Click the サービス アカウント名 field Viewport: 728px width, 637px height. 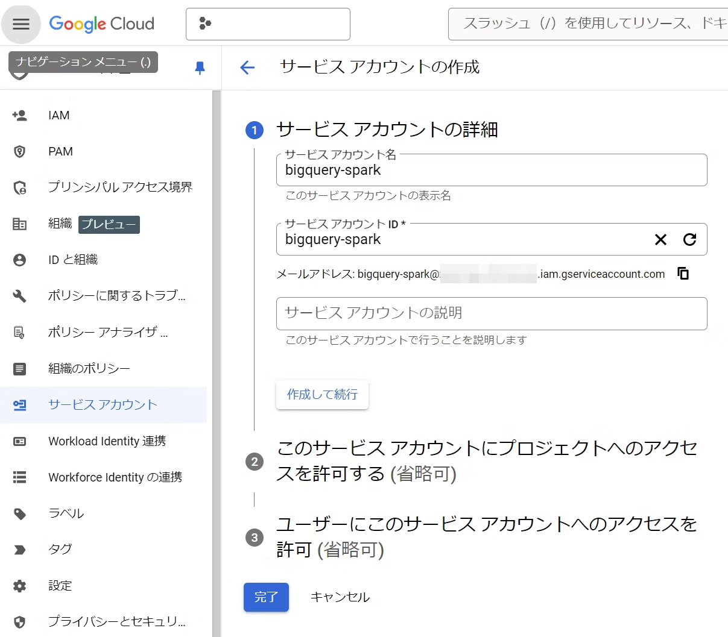pos(492,170)
